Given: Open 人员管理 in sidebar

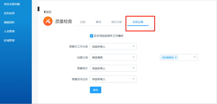Looking at the screenshot, I should coord(9,31).
